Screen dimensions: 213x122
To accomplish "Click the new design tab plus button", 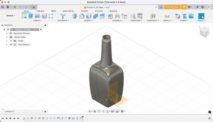I will pyautogui.click(x=161, y=7).
